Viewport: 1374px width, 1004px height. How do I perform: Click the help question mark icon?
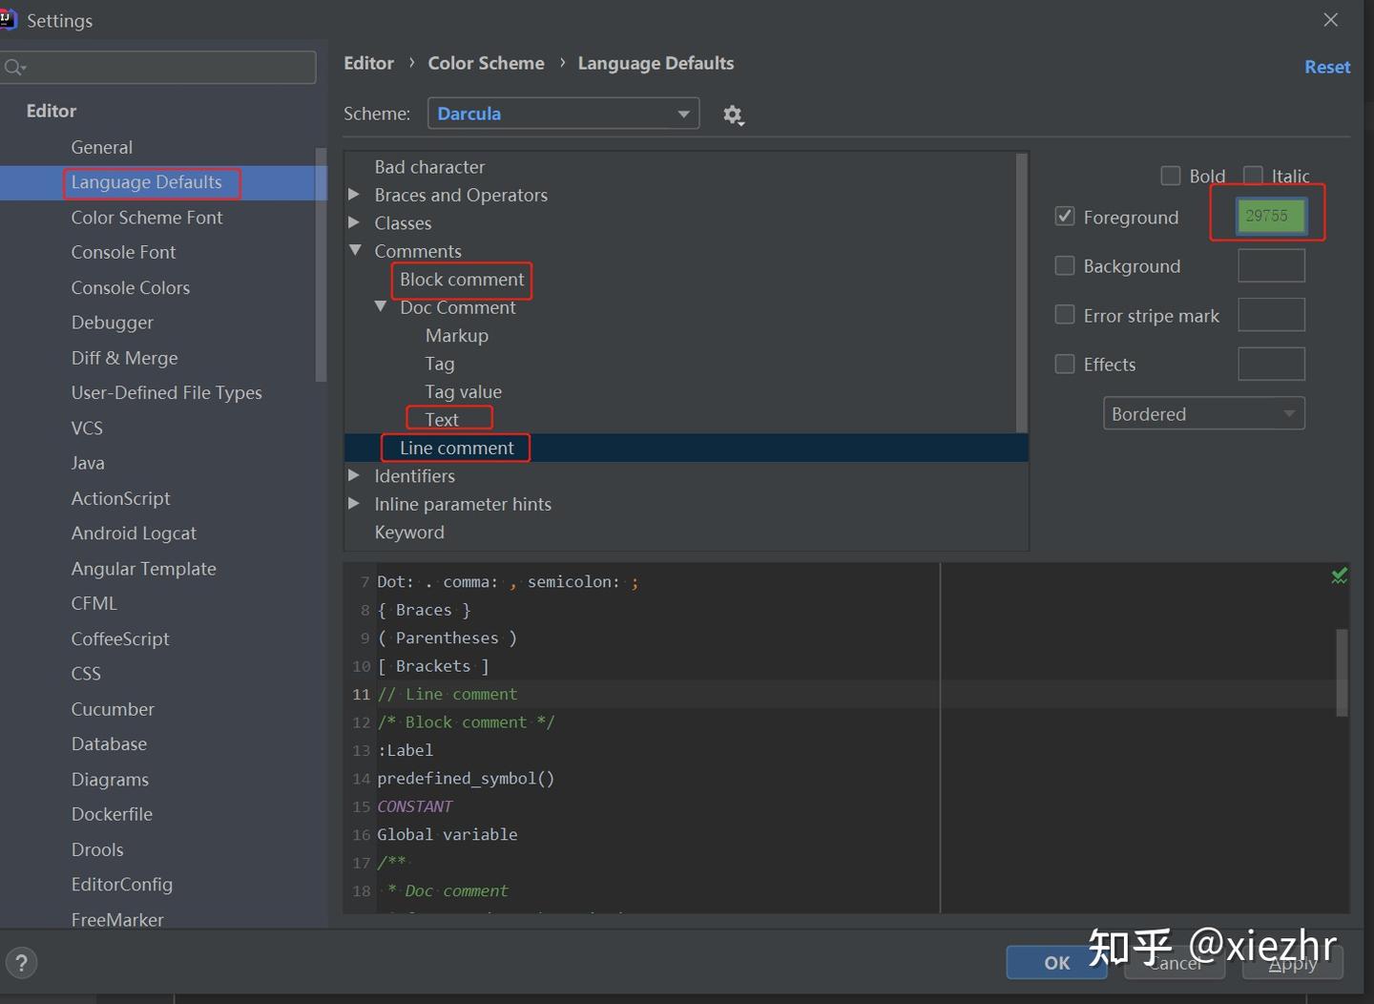(x=21, y=962)
